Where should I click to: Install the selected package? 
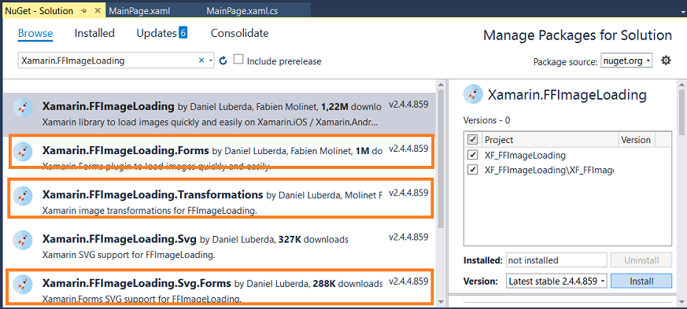click(641, 281)
